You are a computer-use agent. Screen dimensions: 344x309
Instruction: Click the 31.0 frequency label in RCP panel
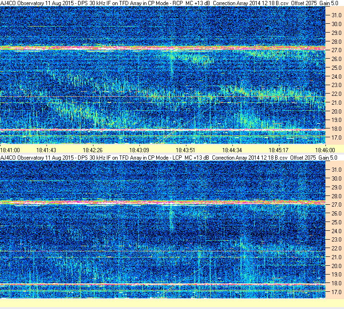pos(336,15)
